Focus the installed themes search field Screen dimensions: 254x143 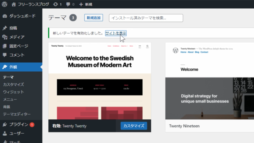point(146,18)
